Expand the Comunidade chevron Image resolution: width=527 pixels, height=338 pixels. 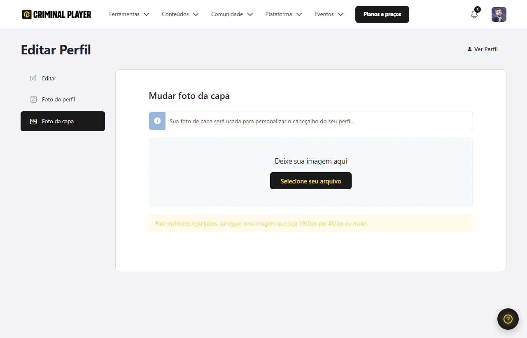coord(250,14)
